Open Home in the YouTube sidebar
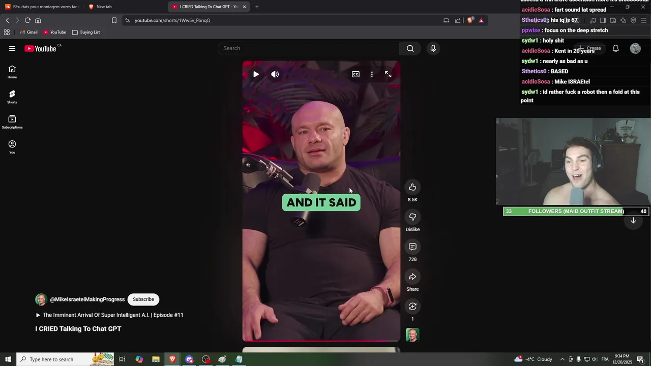 (12, 72)
